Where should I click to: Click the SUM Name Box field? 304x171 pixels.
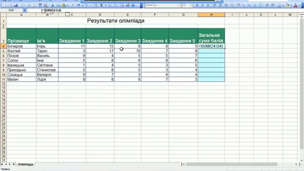coord(11,10)
